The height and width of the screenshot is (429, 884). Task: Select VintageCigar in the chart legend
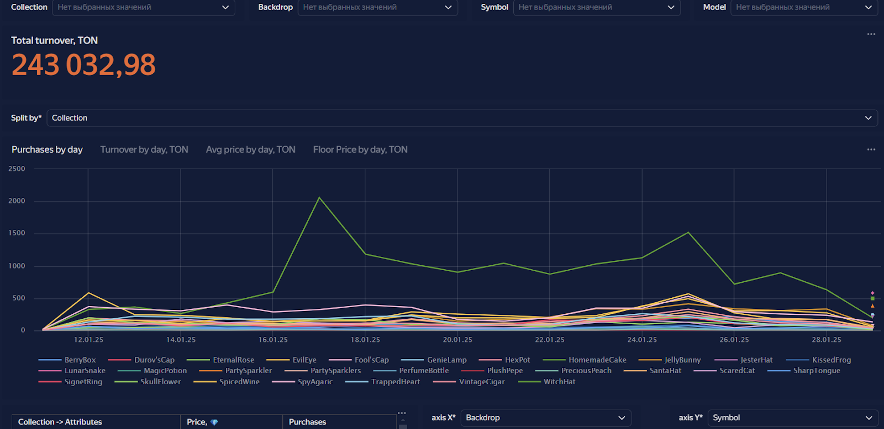[x=469, y=382]
